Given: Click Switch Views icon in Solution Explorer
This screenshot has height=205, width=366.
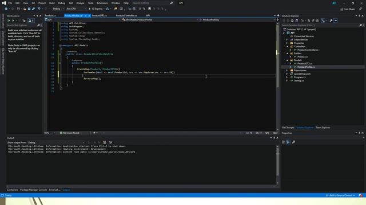Looking at the screenshot, I should pyautogui.click(x=296, y=20).
